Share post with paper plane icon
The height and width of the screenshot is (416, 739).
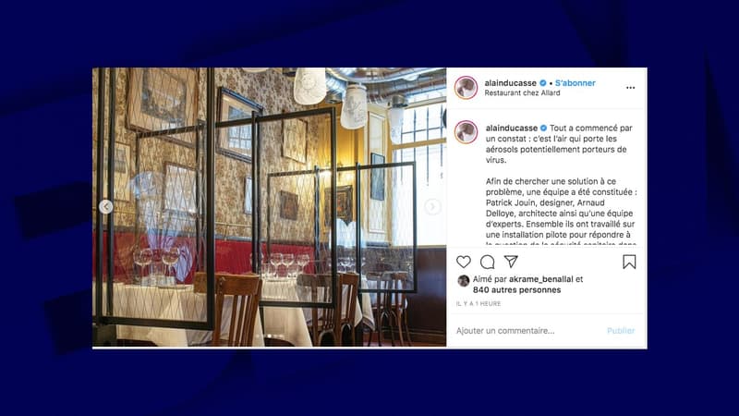(x=511, y=262)
